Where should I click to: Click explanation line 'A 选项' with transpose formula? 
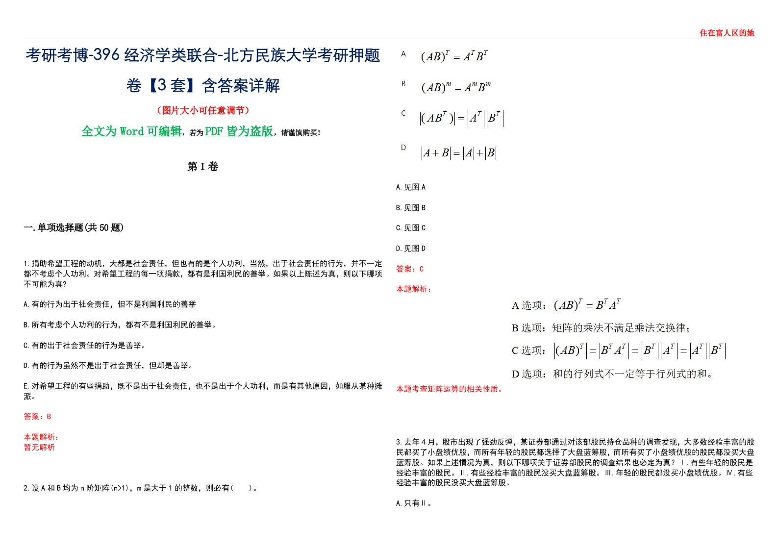567,305
